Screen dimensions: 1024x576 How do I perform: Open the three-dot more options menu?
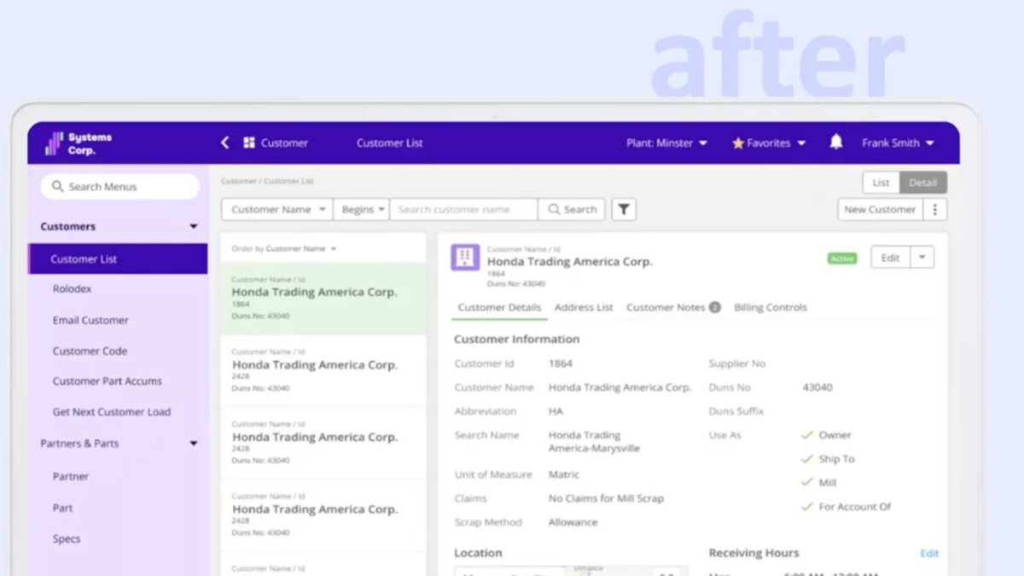click(935, 209)
